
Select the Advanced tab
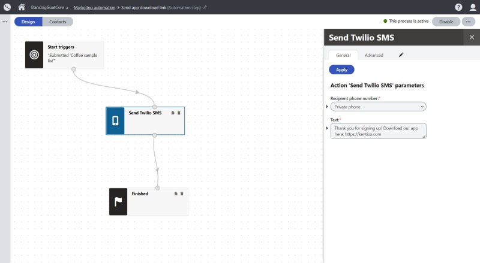click(374, 55)
